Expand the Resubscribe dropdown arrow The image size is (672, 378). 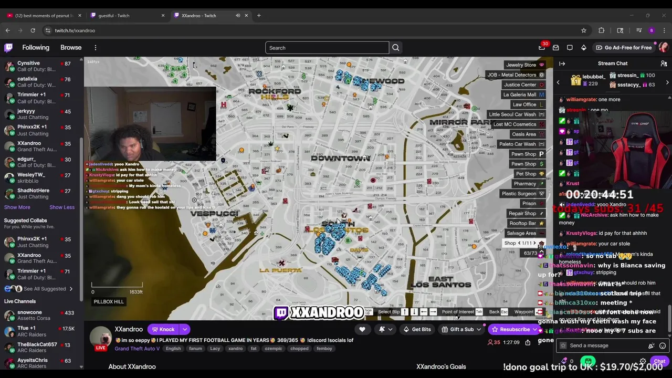tap(534, 329)
